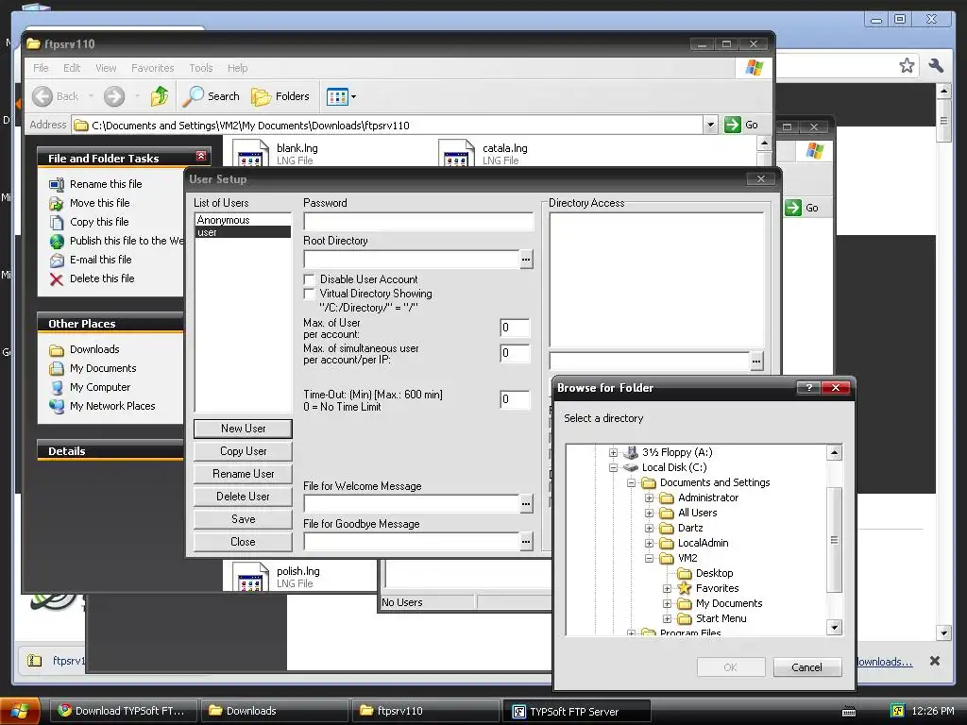This screenshot has height=725, width=967.
Task: Open Downloads folder icon in Other Places
Action: 56,350
